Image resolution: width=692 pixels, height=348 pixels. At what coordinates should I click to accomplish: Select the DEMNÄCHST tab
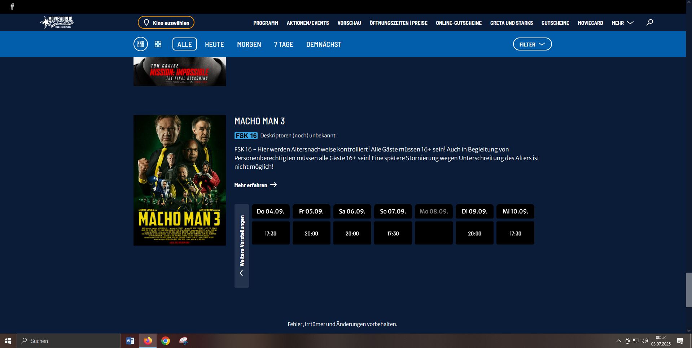[324, 44]
